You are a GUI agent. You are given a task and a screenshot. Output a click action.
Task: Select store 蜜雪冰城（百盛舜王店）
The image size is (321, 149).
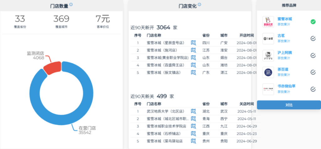click(166, 65)
